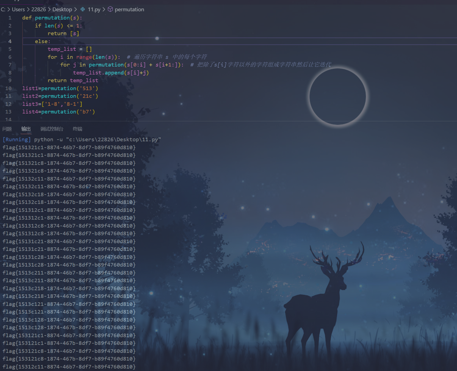Click line number 13 in gutter
Image resolution: width=457 pixels, height=371 pixels.
tap(9, 112)
